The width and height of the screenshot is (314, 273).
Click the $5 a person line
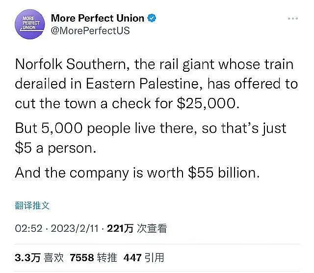(55, 149)
